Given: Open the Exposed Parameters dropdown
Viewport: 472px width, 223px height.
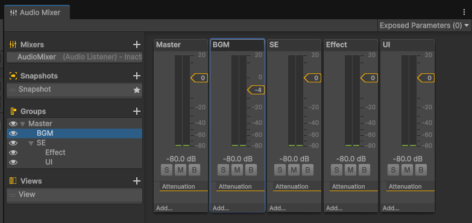Looking at the screenshot, I should (424, 25).
